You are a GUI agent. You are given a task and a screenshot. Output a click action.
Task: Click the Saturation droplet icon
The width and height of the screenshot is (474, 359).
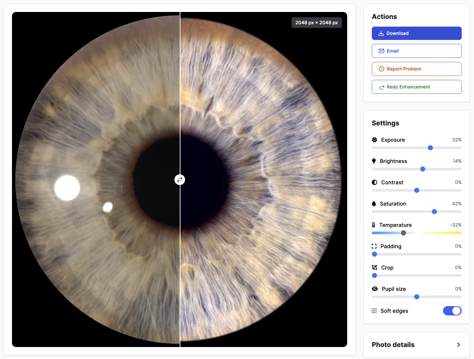(374, 204)
